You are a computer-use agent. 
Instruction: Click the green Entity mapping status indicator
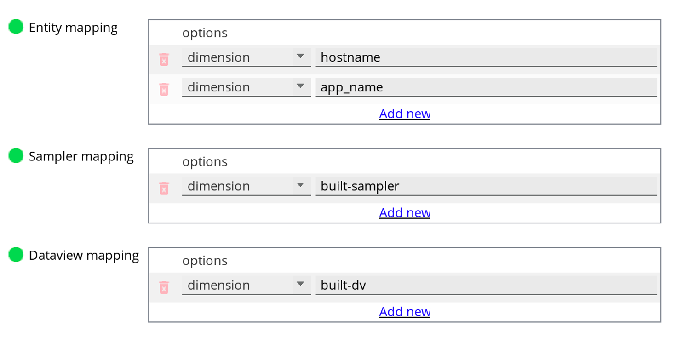point(16,27)
